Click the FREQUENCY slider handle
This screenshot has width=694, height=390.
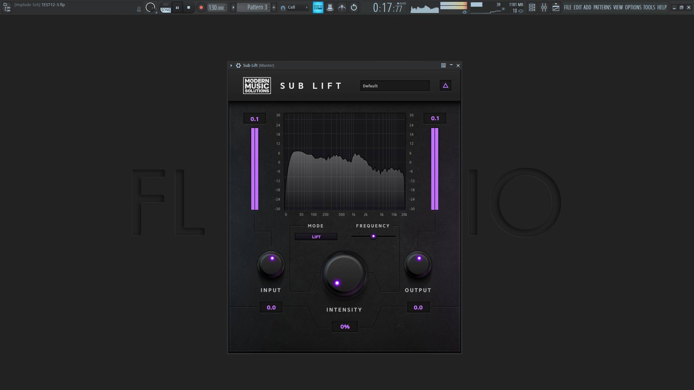(373, 237)
